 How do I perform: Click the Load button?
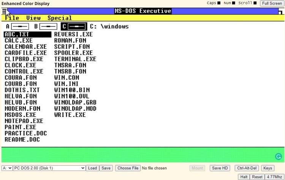[x=92, y=168]
